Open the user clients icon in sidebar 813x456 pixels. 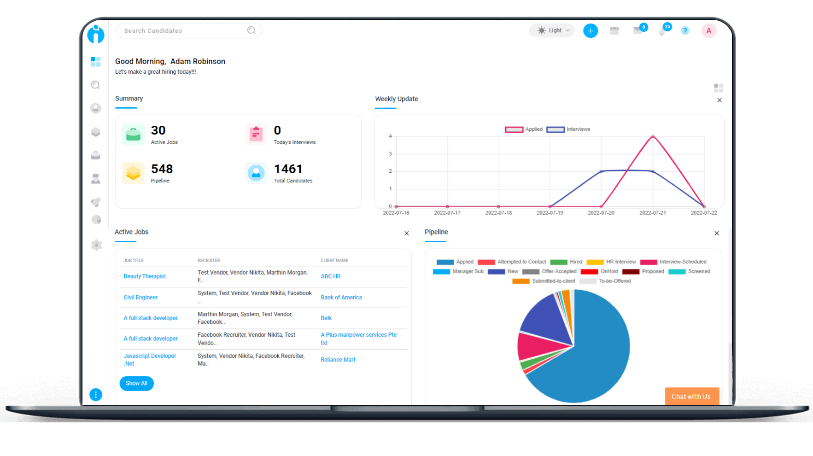pyautogui.click(x=95, y=179)
